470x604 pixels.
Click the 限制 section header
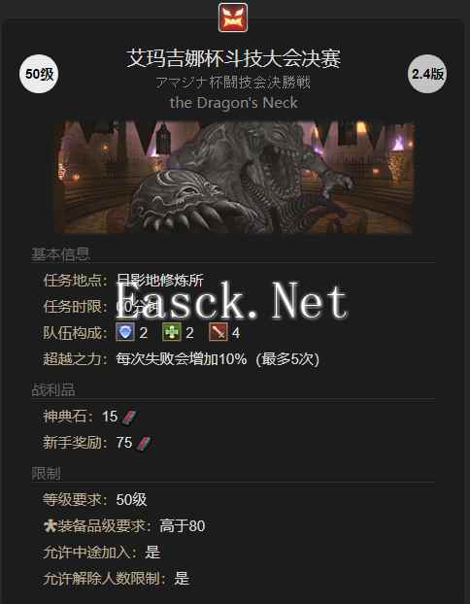tap(46, 474)
